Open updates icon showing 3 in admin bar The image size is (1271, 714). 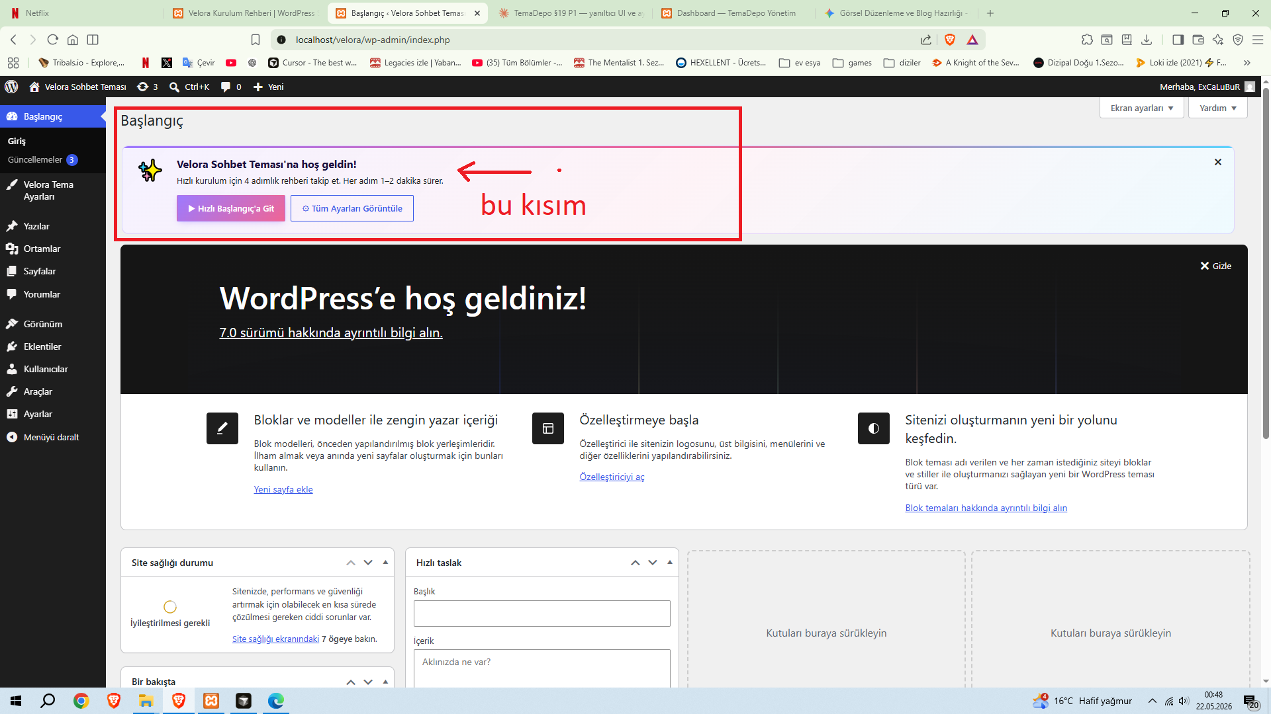pos(147,87)
